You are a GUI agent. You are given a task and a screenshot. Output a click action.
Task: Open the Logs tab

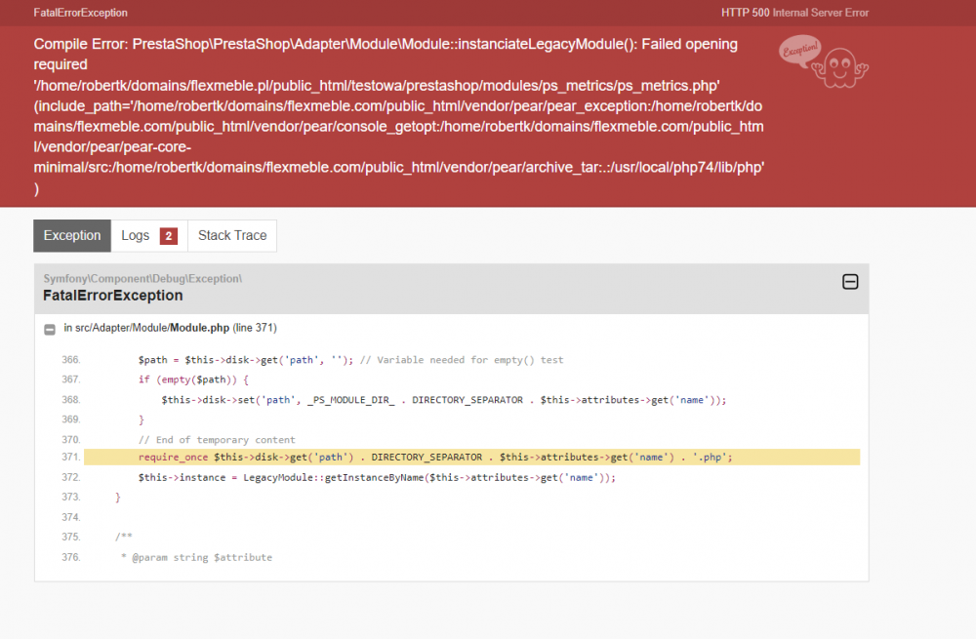coord(149,236)
